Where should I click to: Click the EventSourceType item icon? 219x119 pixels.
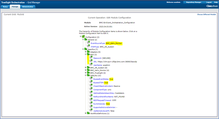88,42
